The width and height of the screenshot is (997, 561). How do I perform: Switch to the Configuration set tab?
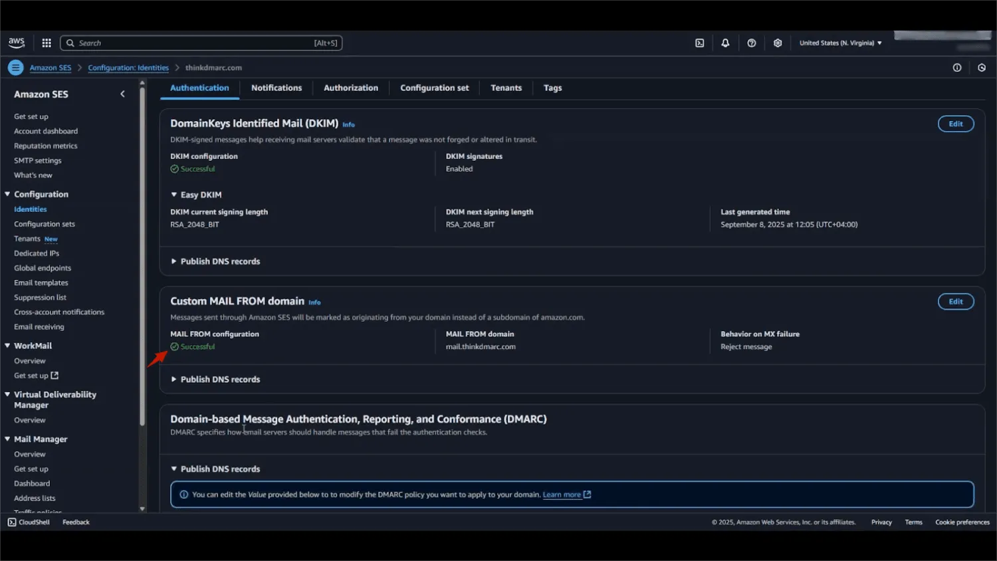[x=435, y=88]
